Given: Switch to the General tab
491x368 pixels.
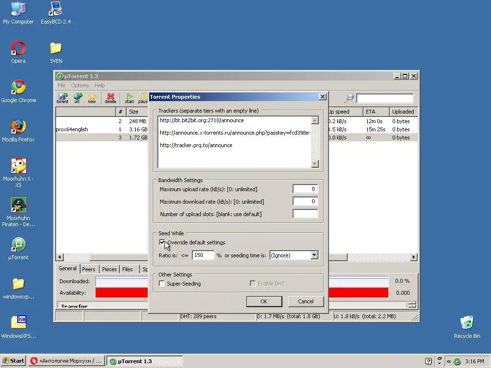Looking at the screenshot, I should [67, 268].
